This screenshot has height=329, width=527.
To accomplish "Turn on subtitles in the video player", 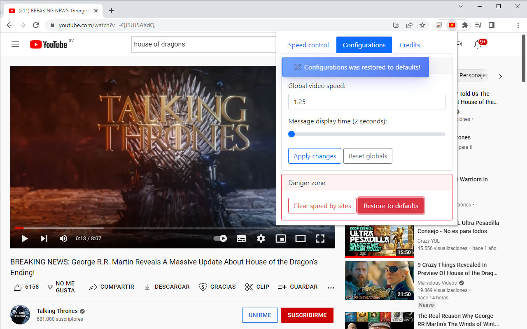I will 241,239.
